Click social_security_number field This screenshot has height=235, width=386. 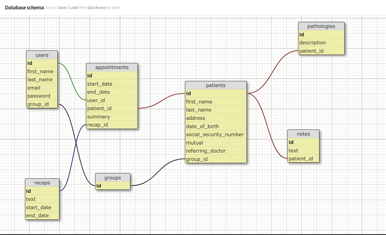pos(216,134)
